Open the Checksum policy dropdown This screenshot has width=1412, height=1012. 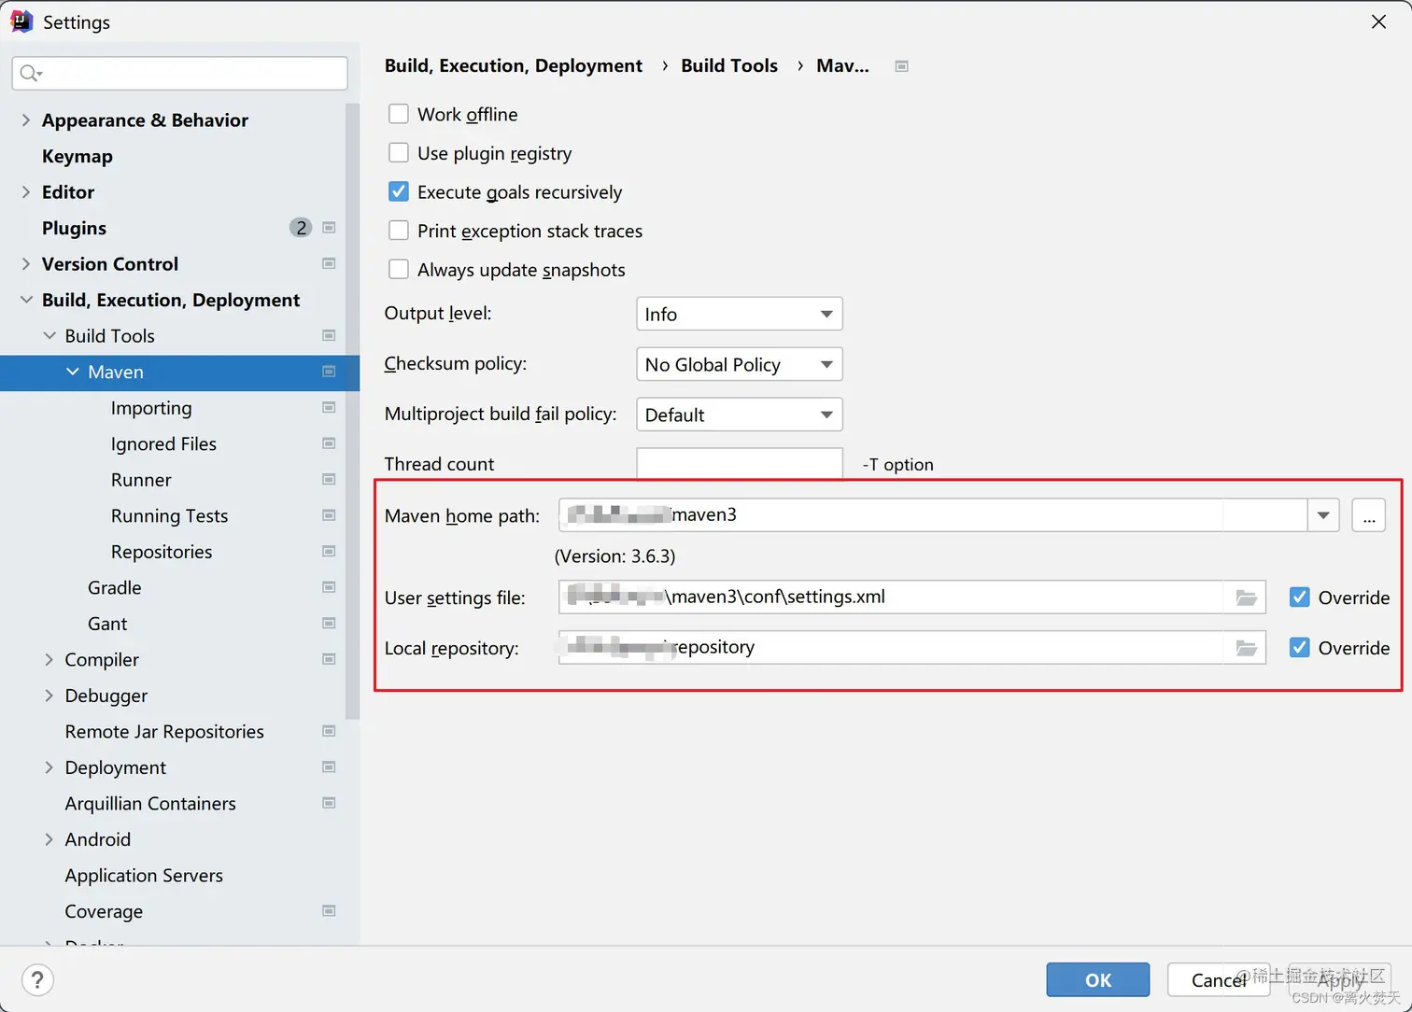click(x=740, y=364)
